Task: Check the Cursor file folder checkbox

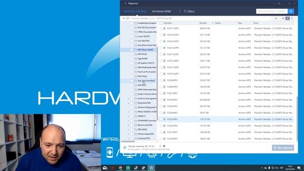Action: [132, 37]
